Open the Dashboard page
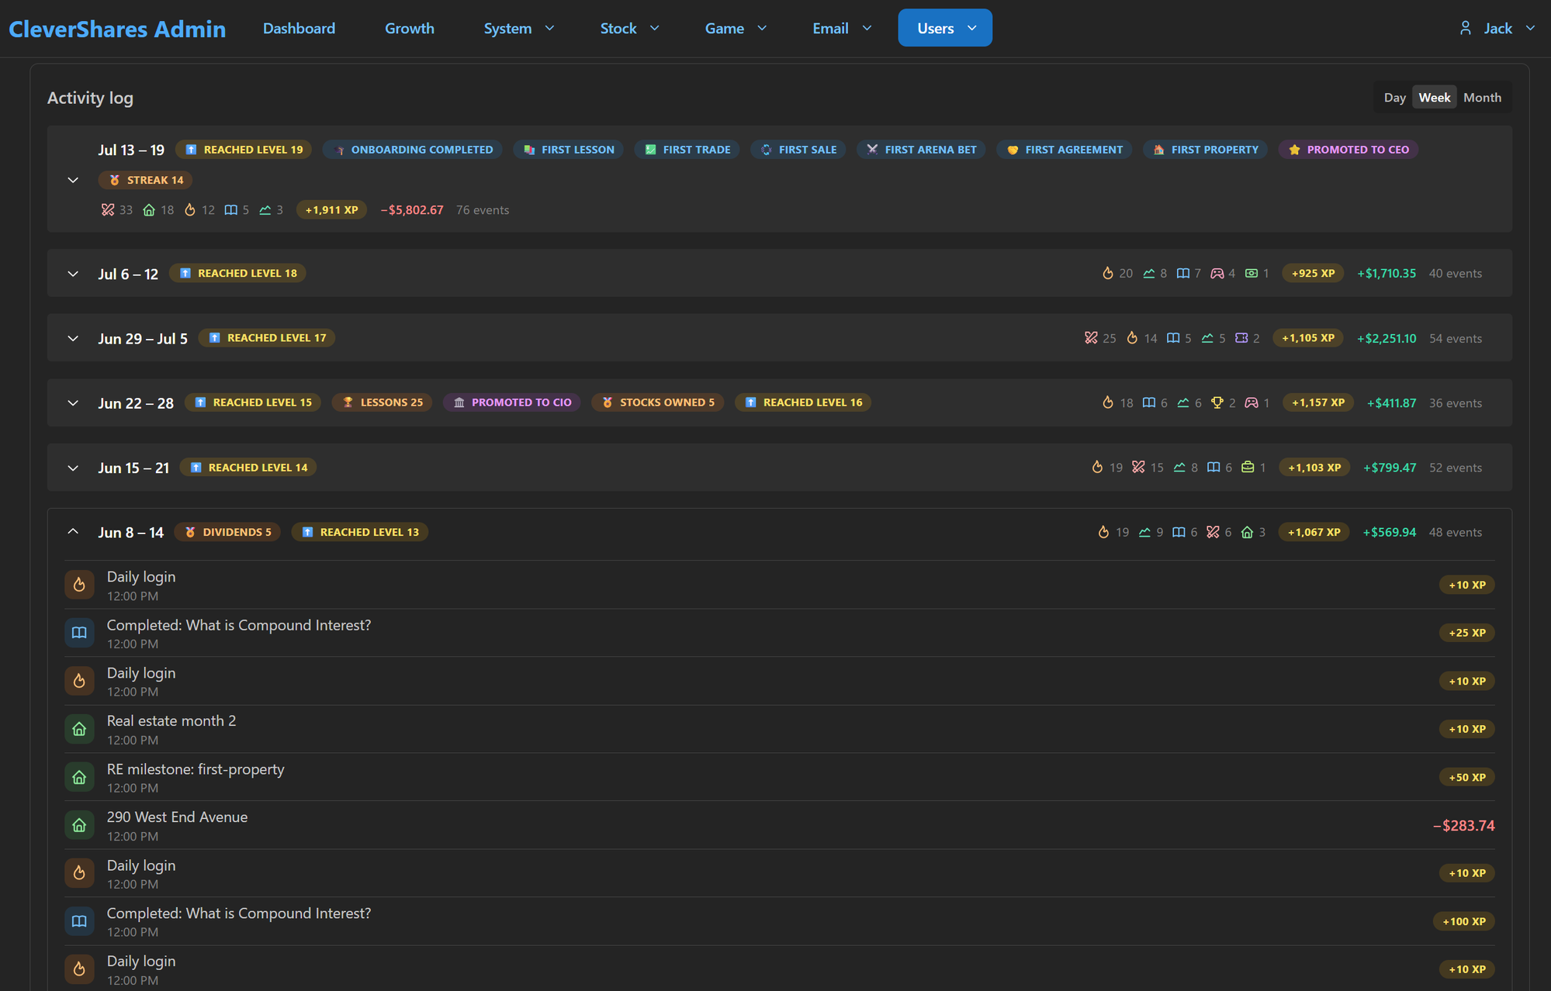 299,28
